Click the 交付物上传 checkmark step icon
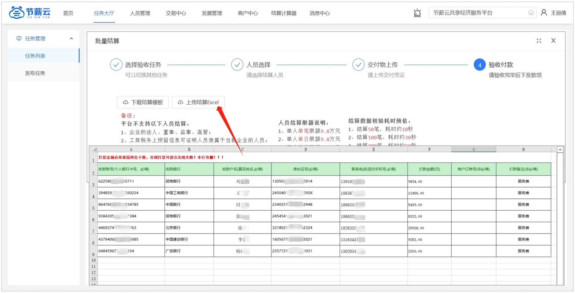The image size is (575, 293). click(x=358, y=65)
